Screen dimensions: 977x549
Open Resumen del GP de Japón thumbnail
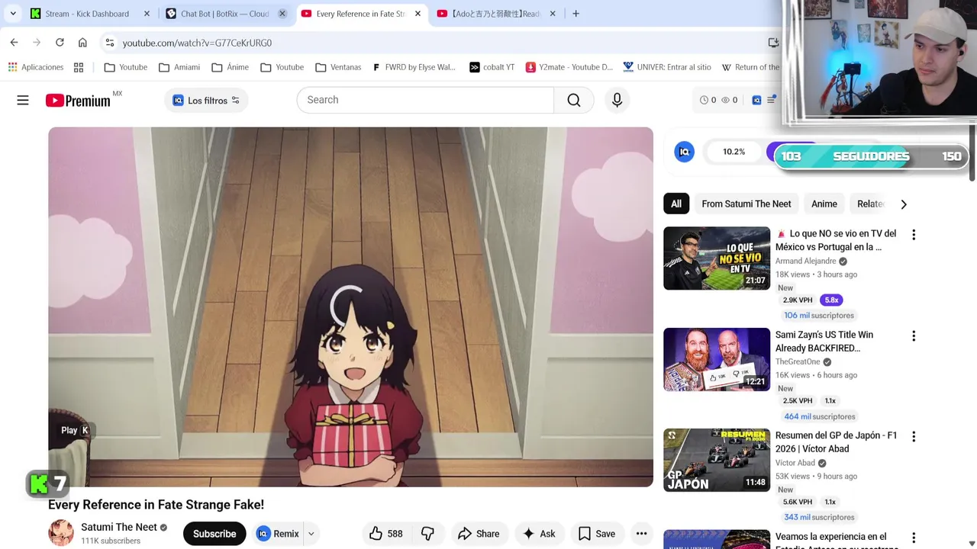tap(717, 460)
